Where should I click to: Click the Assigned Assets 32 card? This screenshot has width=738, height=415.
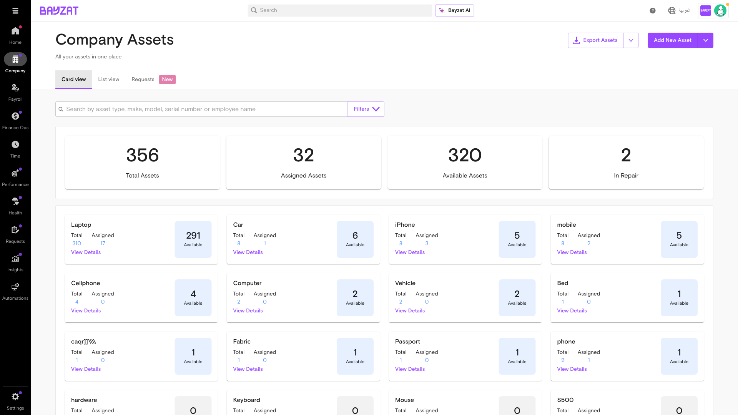[304, 163]
